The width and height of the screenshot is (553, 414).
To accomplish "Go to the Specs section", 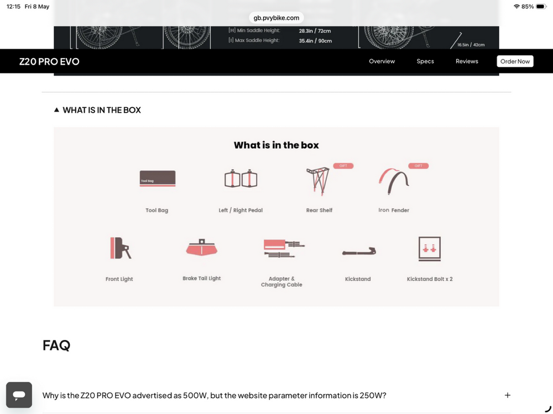I will pyautogui.click(x=425, y=61).
